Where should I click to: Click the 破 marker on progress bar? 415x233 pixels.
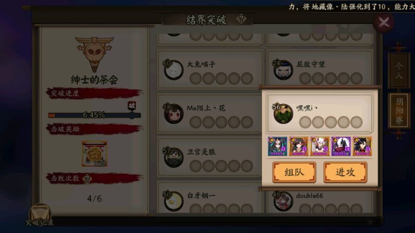pos(131,105)
